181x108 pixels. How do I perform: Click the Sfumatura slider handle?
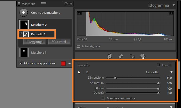(158, 83)
